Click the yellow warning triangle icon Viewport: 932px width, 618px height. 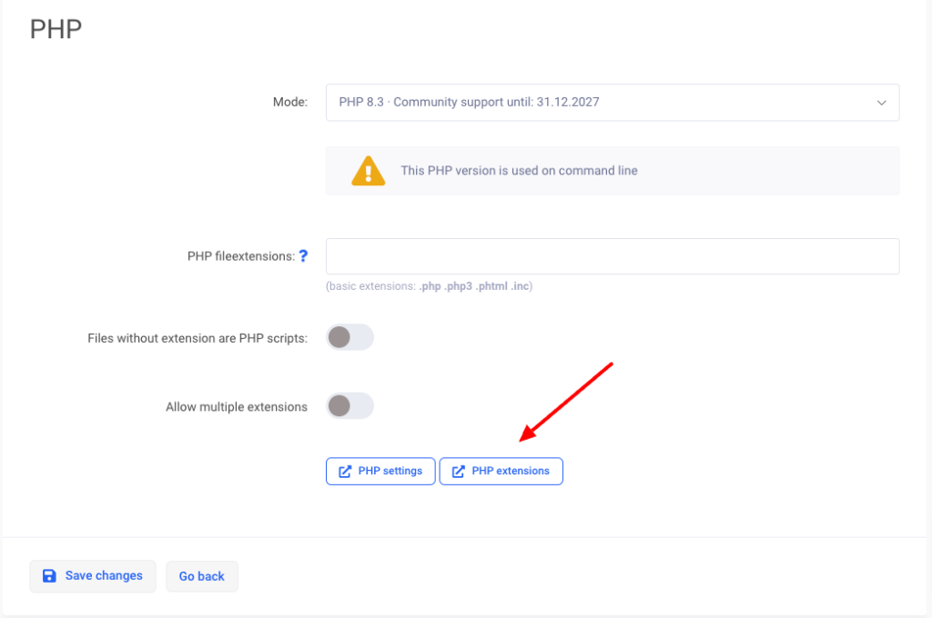368,171
